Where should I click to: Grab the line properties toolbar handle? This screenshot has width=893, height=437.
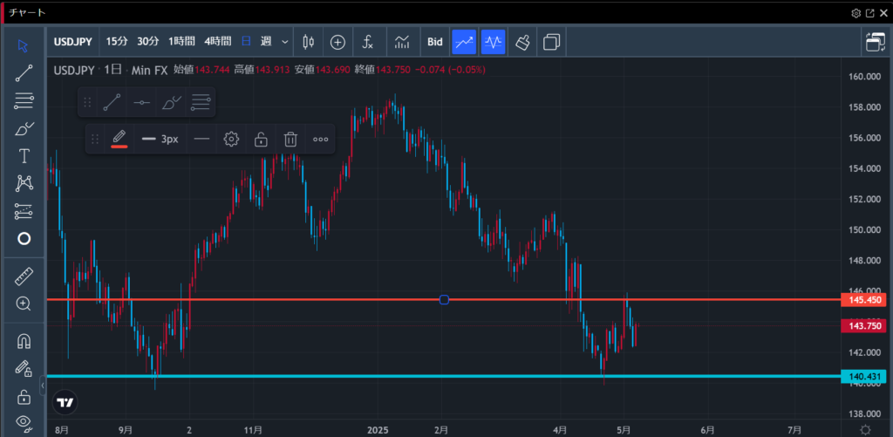(95, 139)
